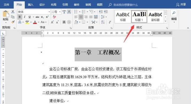This screenshot has width=191, height=104.
Task: Open highlight color dropdown arrow
Action: (x=31, y=22)
